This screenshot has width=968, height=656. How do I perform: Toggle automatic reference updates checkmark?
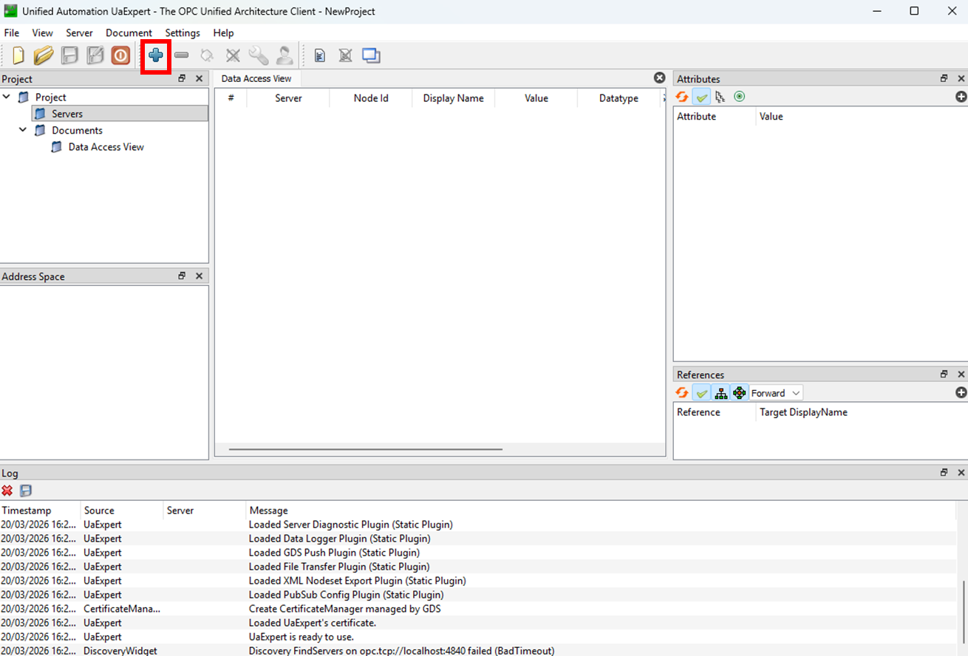(701, 392)
